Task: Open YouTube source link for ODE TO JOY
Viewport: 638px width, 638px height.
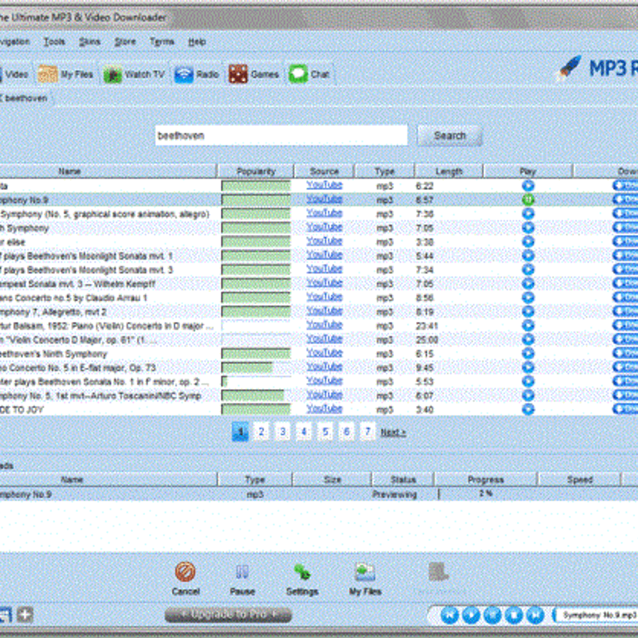Action: [324, 409]
